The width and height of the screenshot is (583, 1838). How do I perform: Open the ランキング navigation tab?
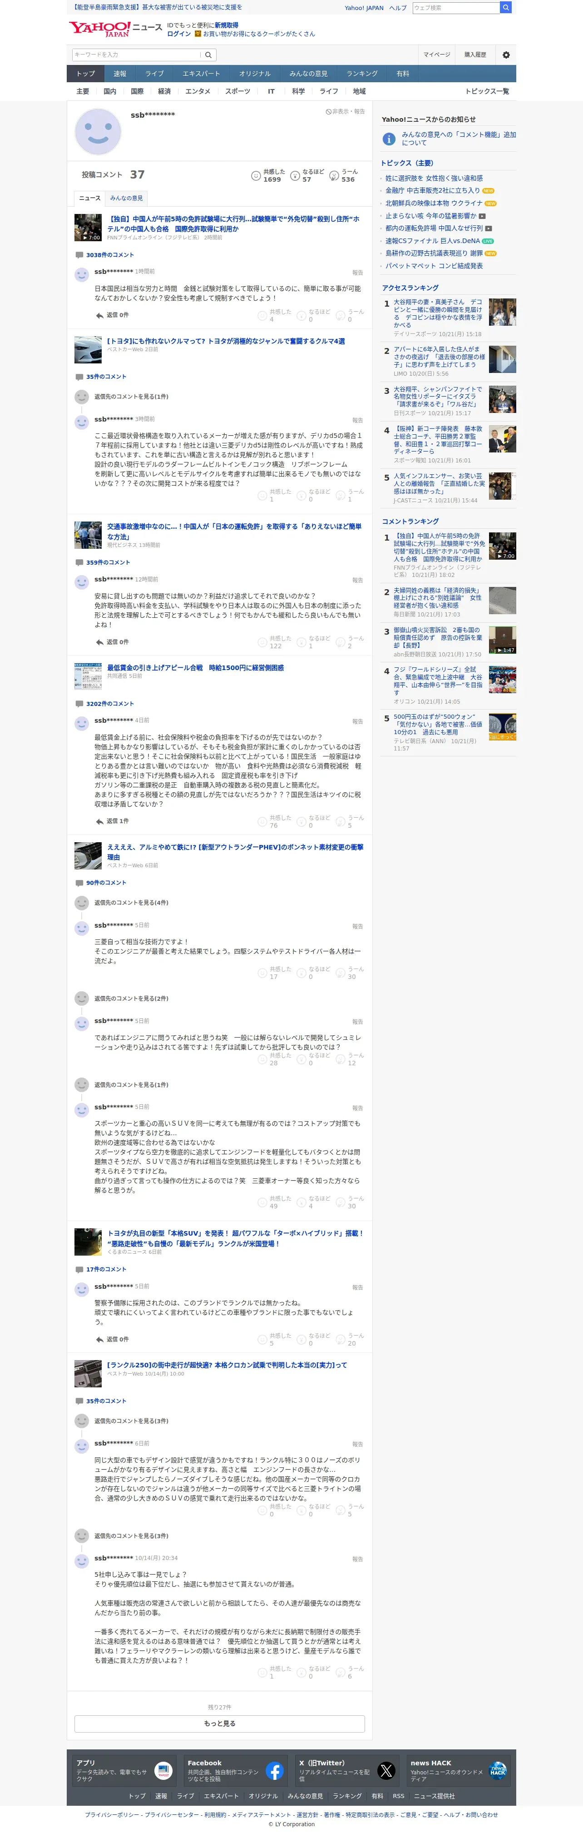pyautogui.click(x=362, y=74)
